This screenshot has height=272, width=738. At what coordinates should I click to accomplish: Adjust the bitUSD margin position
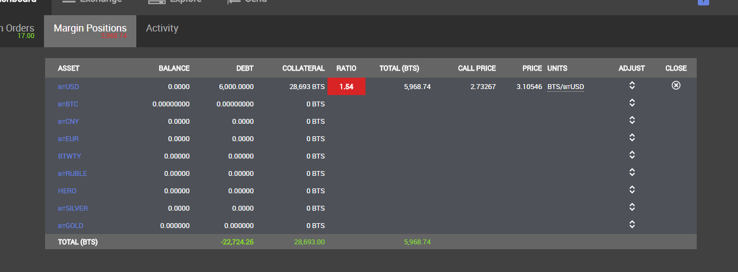(x=632, y=86)
